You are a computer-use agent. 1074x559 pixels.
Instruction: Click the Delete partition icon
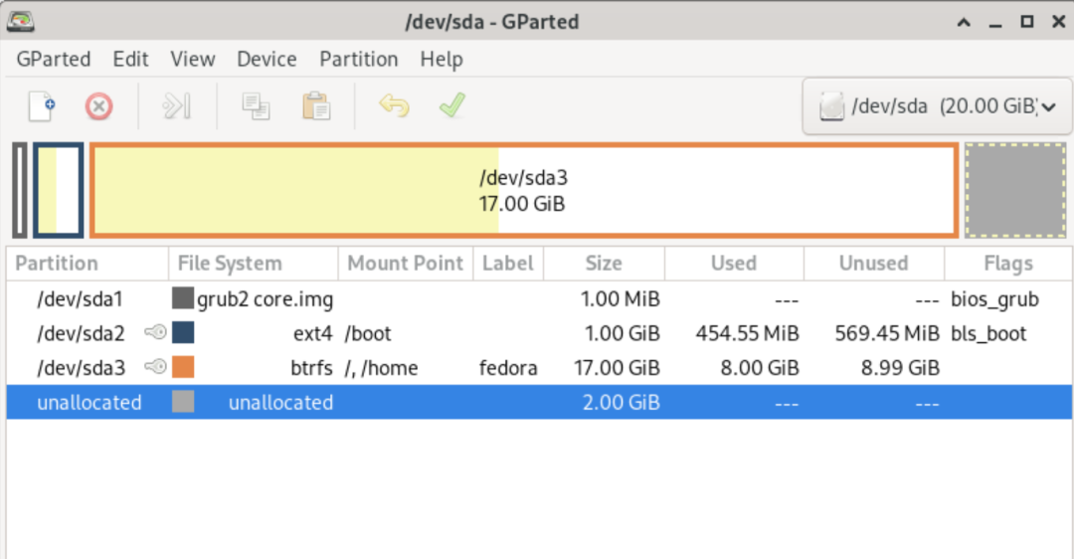click(x=98, y=105)
